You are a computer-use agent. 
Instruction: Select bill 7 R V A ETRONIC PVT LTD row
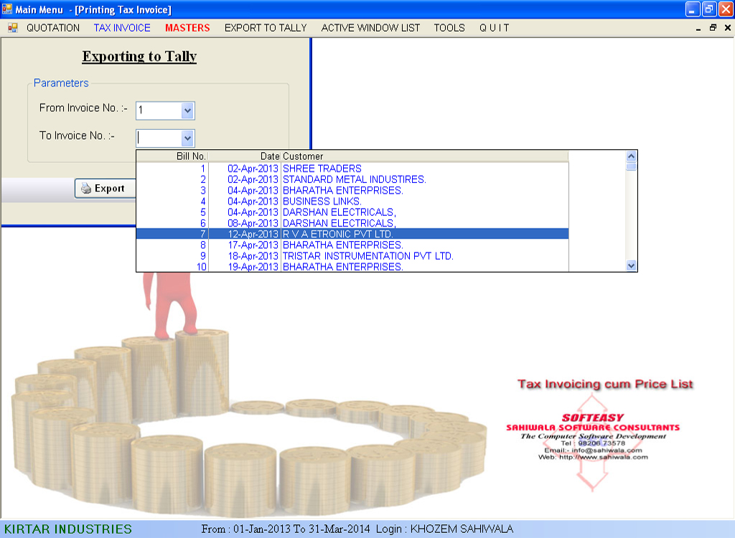pyautogui.click(x=352, y=234)
